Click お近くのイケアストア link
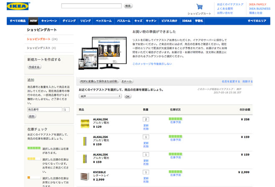This screenshot has height=187, width=275. (230, 4)
